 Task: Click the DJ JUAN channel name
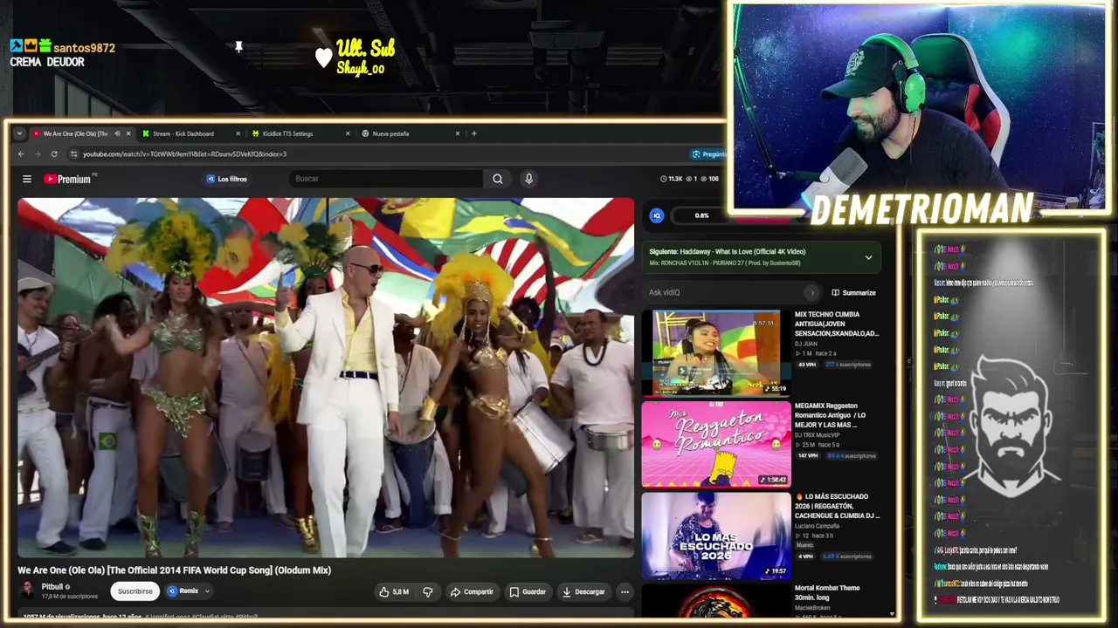[804, 344]
